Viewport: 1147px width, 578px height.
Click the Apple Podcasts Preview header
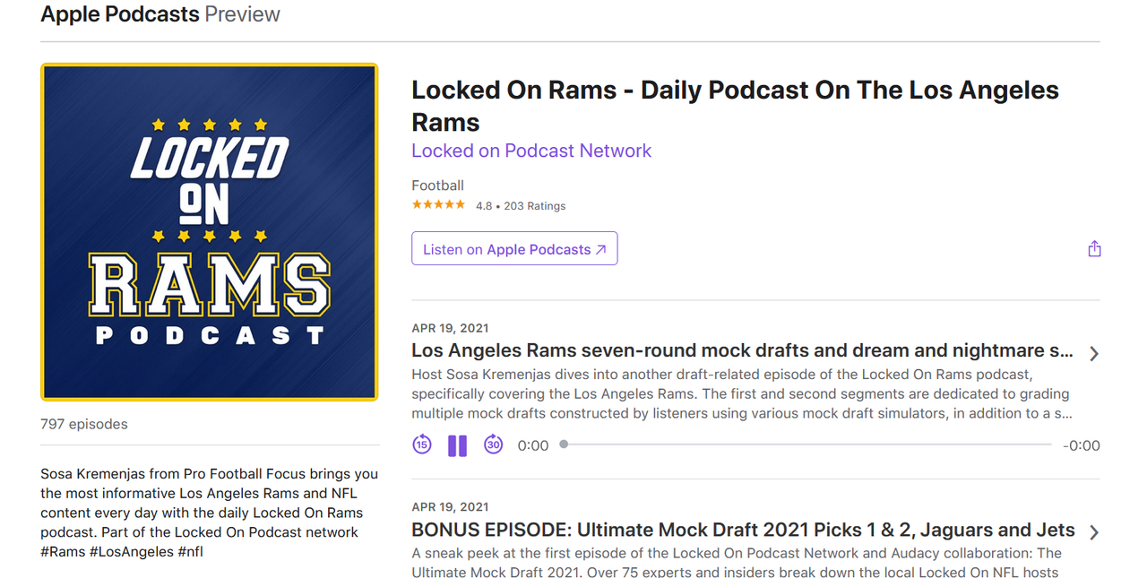pyautogui.click(x=160, y=14)
